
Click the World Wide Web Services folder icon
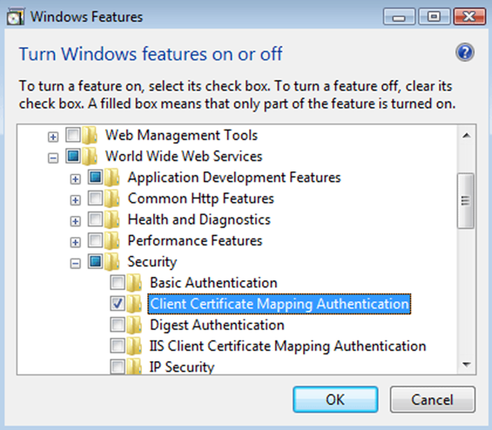click(x=90, y=156)
